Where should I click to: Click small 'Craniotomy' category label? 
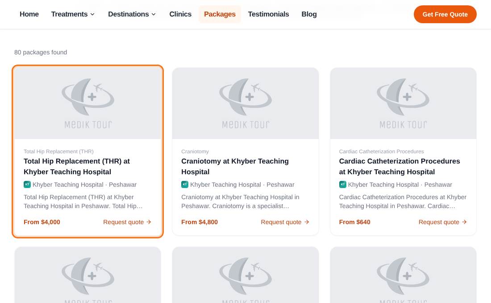(195, 151)
